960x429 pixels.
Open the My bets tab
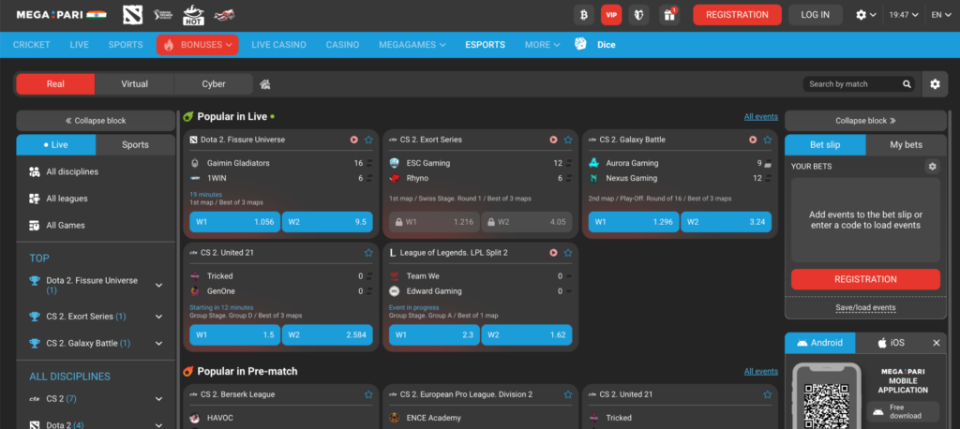click(907, 145)
